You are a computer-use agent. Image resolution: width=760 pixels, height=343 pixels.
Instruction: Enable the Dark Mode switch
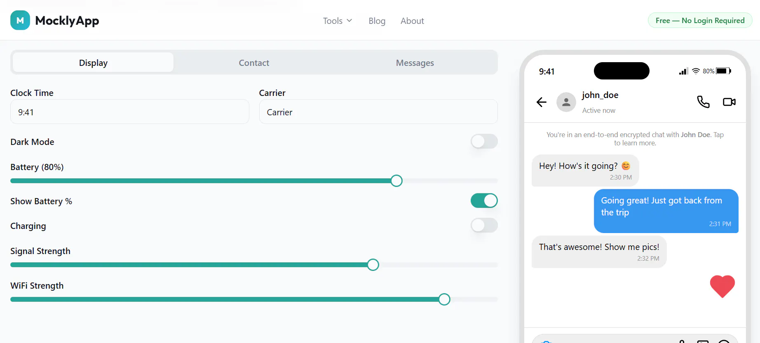(x=484, y=141)
